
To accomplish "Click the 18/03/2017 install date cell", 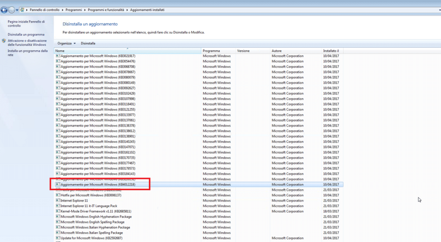I will 331,211.
